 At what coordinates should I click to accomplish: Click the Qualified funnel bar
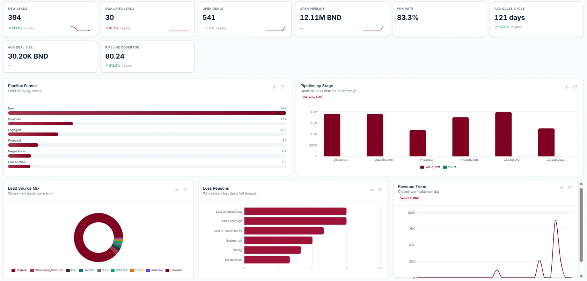(41, 124)
